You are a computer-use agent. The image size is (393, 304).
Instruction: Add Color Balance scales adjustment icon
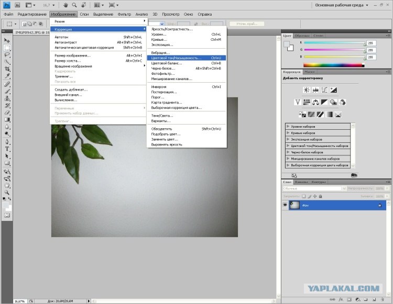(315, 102)
